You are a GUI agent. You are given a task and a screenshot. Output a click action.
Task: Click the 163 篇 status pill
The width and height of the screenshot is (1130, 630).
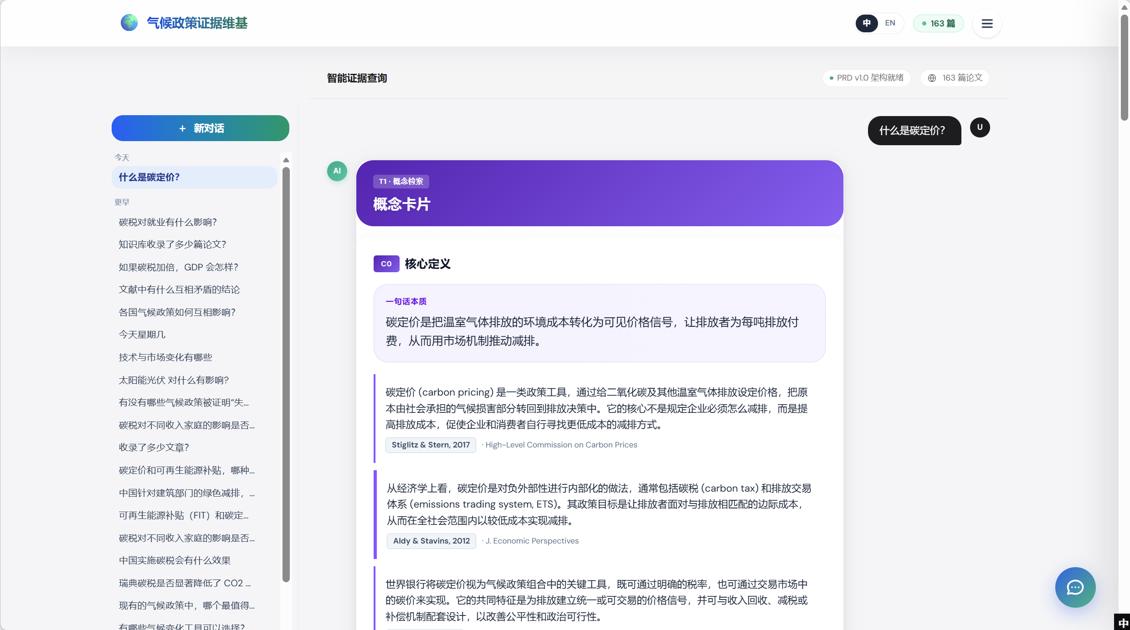[x=939, y=23]
